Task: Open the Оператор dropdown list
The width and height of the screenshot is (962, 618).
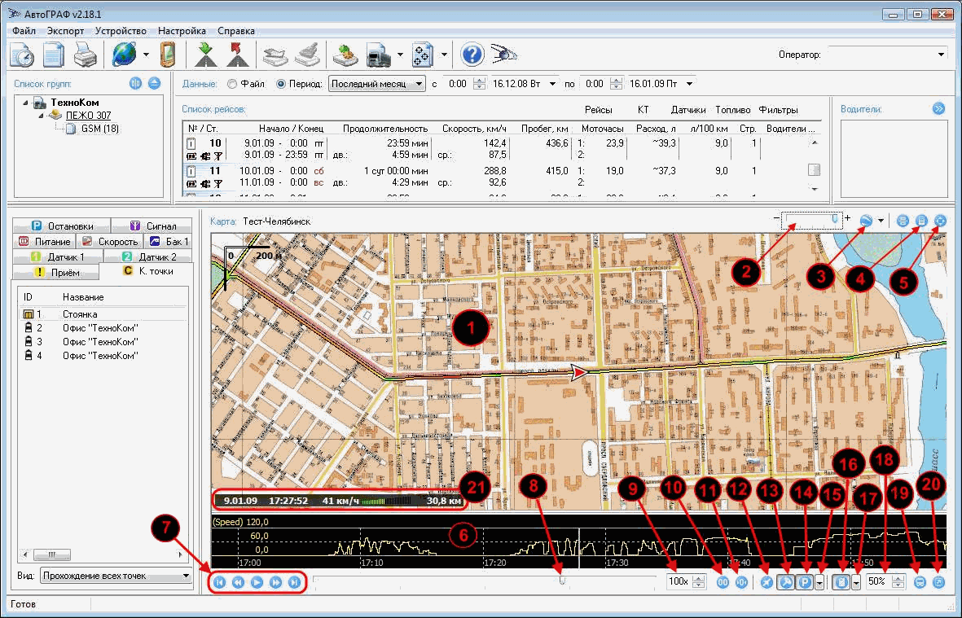Action: [941, 55]
